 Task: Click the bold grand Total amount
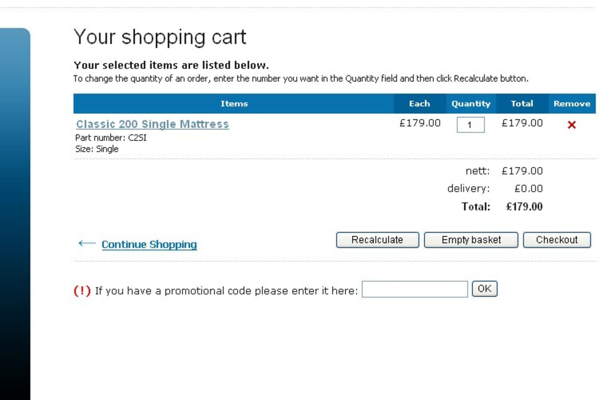point(524,207)
